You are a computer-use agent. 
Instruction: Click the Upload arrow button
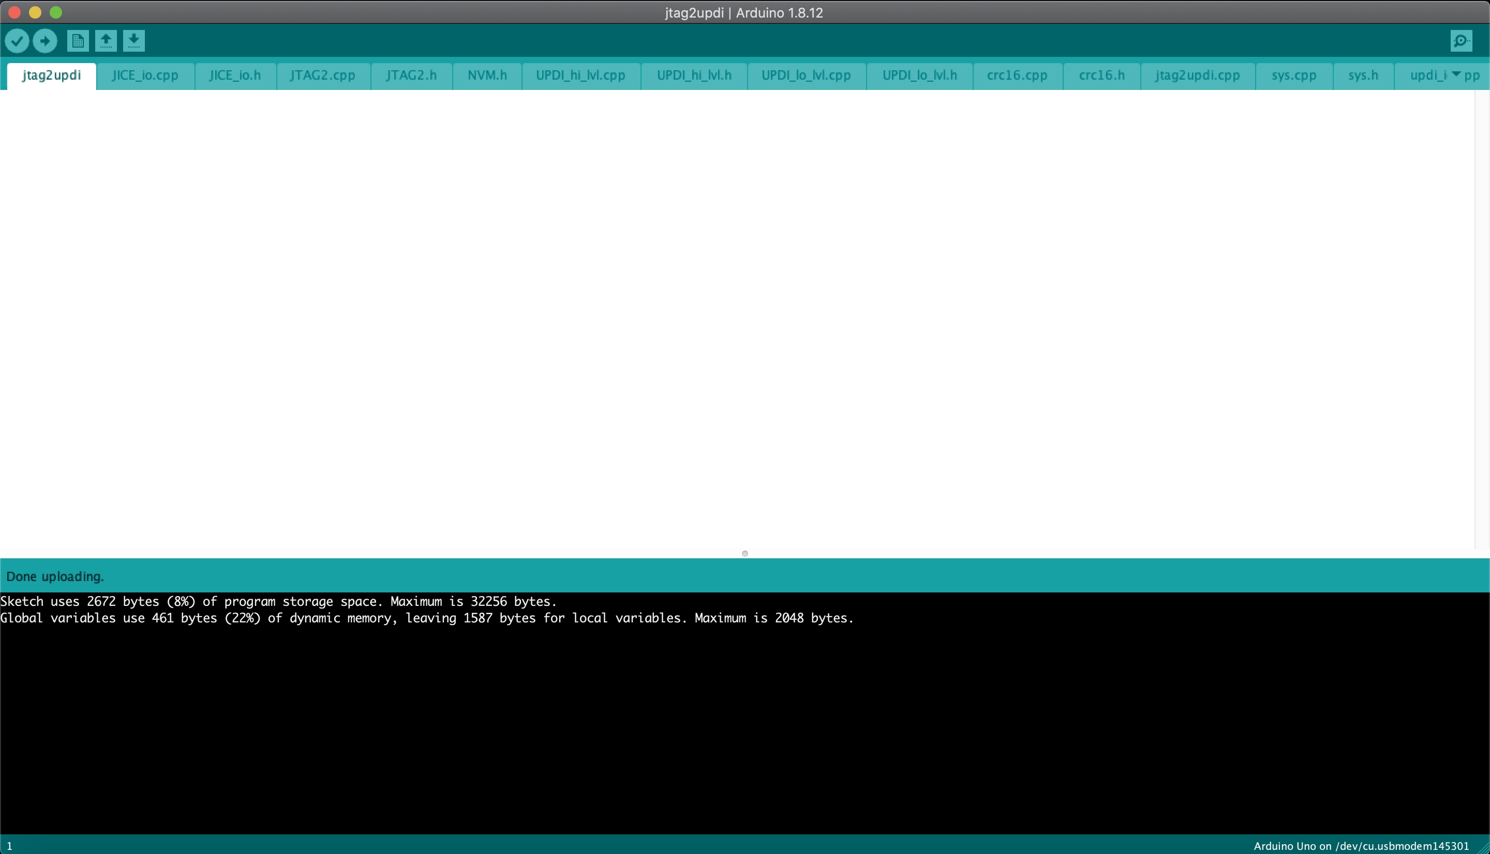coord(45,41)
